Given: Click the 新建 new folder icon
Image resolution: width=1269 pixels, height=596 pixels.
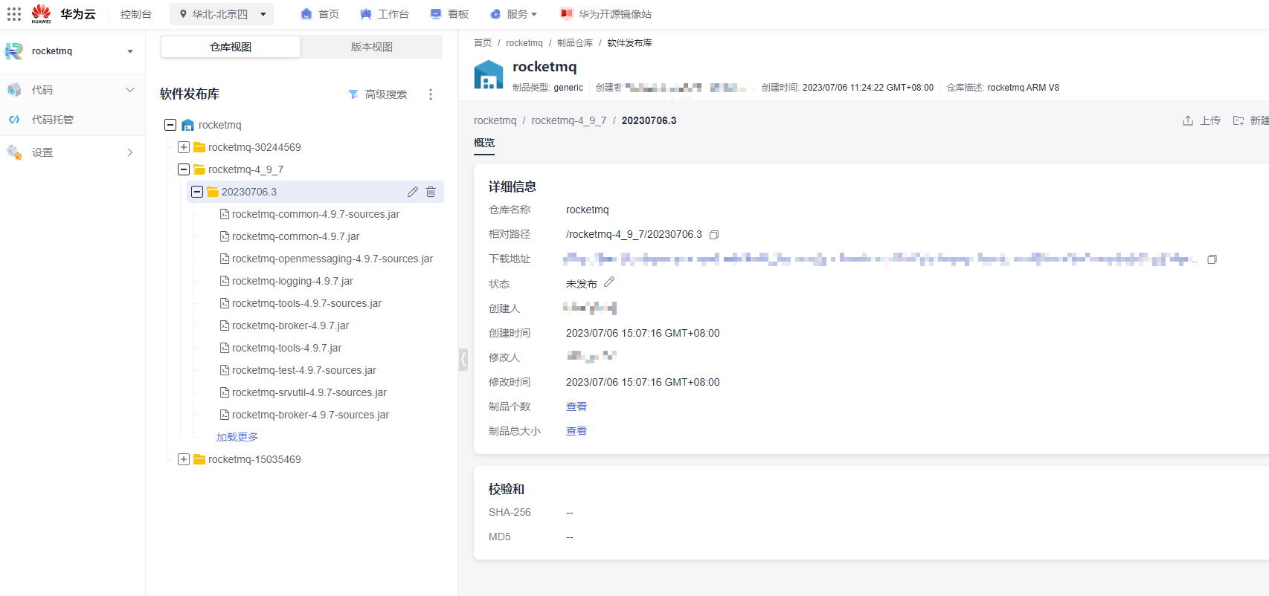Looking at the screenshot, I should [x=1239, y=120].
